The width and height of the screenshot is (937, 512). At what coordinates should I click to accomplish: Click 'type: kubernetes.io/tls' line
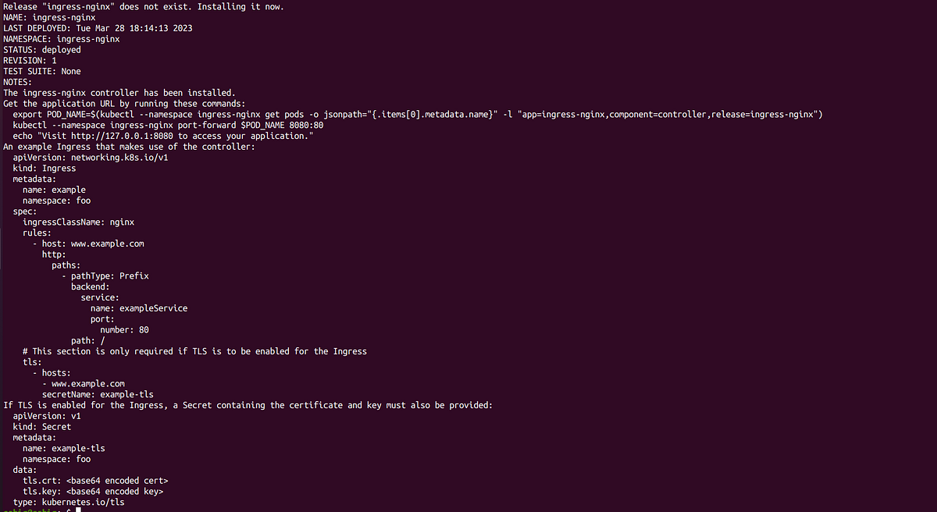[x=69, y=503]
